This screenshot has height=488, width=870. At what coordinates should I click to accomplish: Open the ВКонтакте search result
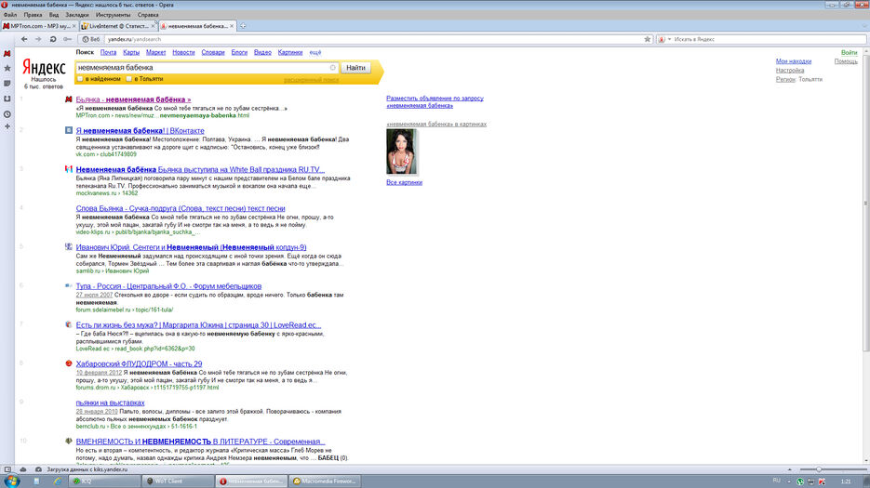pyautogui.click(x=140, y=131)
